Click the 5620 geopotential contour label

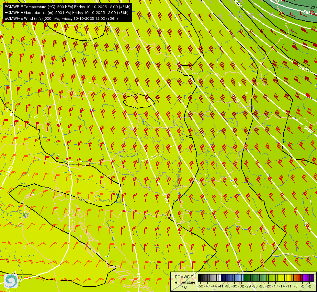pos(304,69)
